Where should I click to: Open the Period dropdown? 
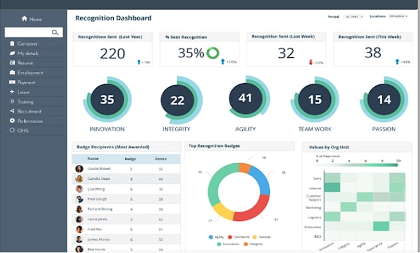pyautogui.click(x=353, y=17)
